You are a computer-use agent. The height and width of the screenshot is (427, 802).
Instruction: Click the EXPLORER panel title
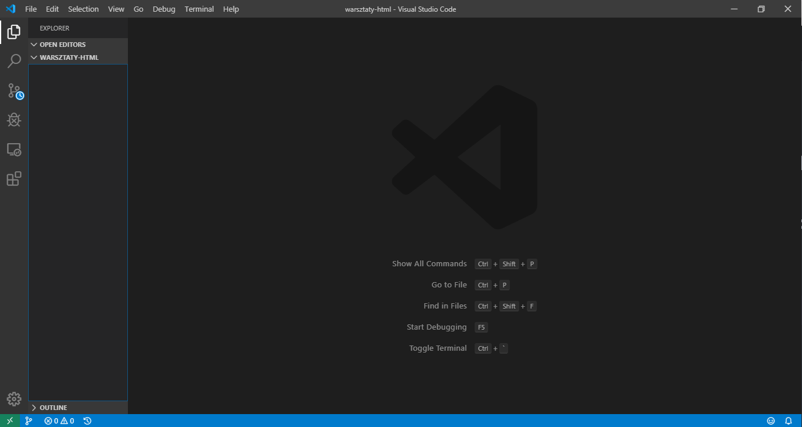click(55, 28)
